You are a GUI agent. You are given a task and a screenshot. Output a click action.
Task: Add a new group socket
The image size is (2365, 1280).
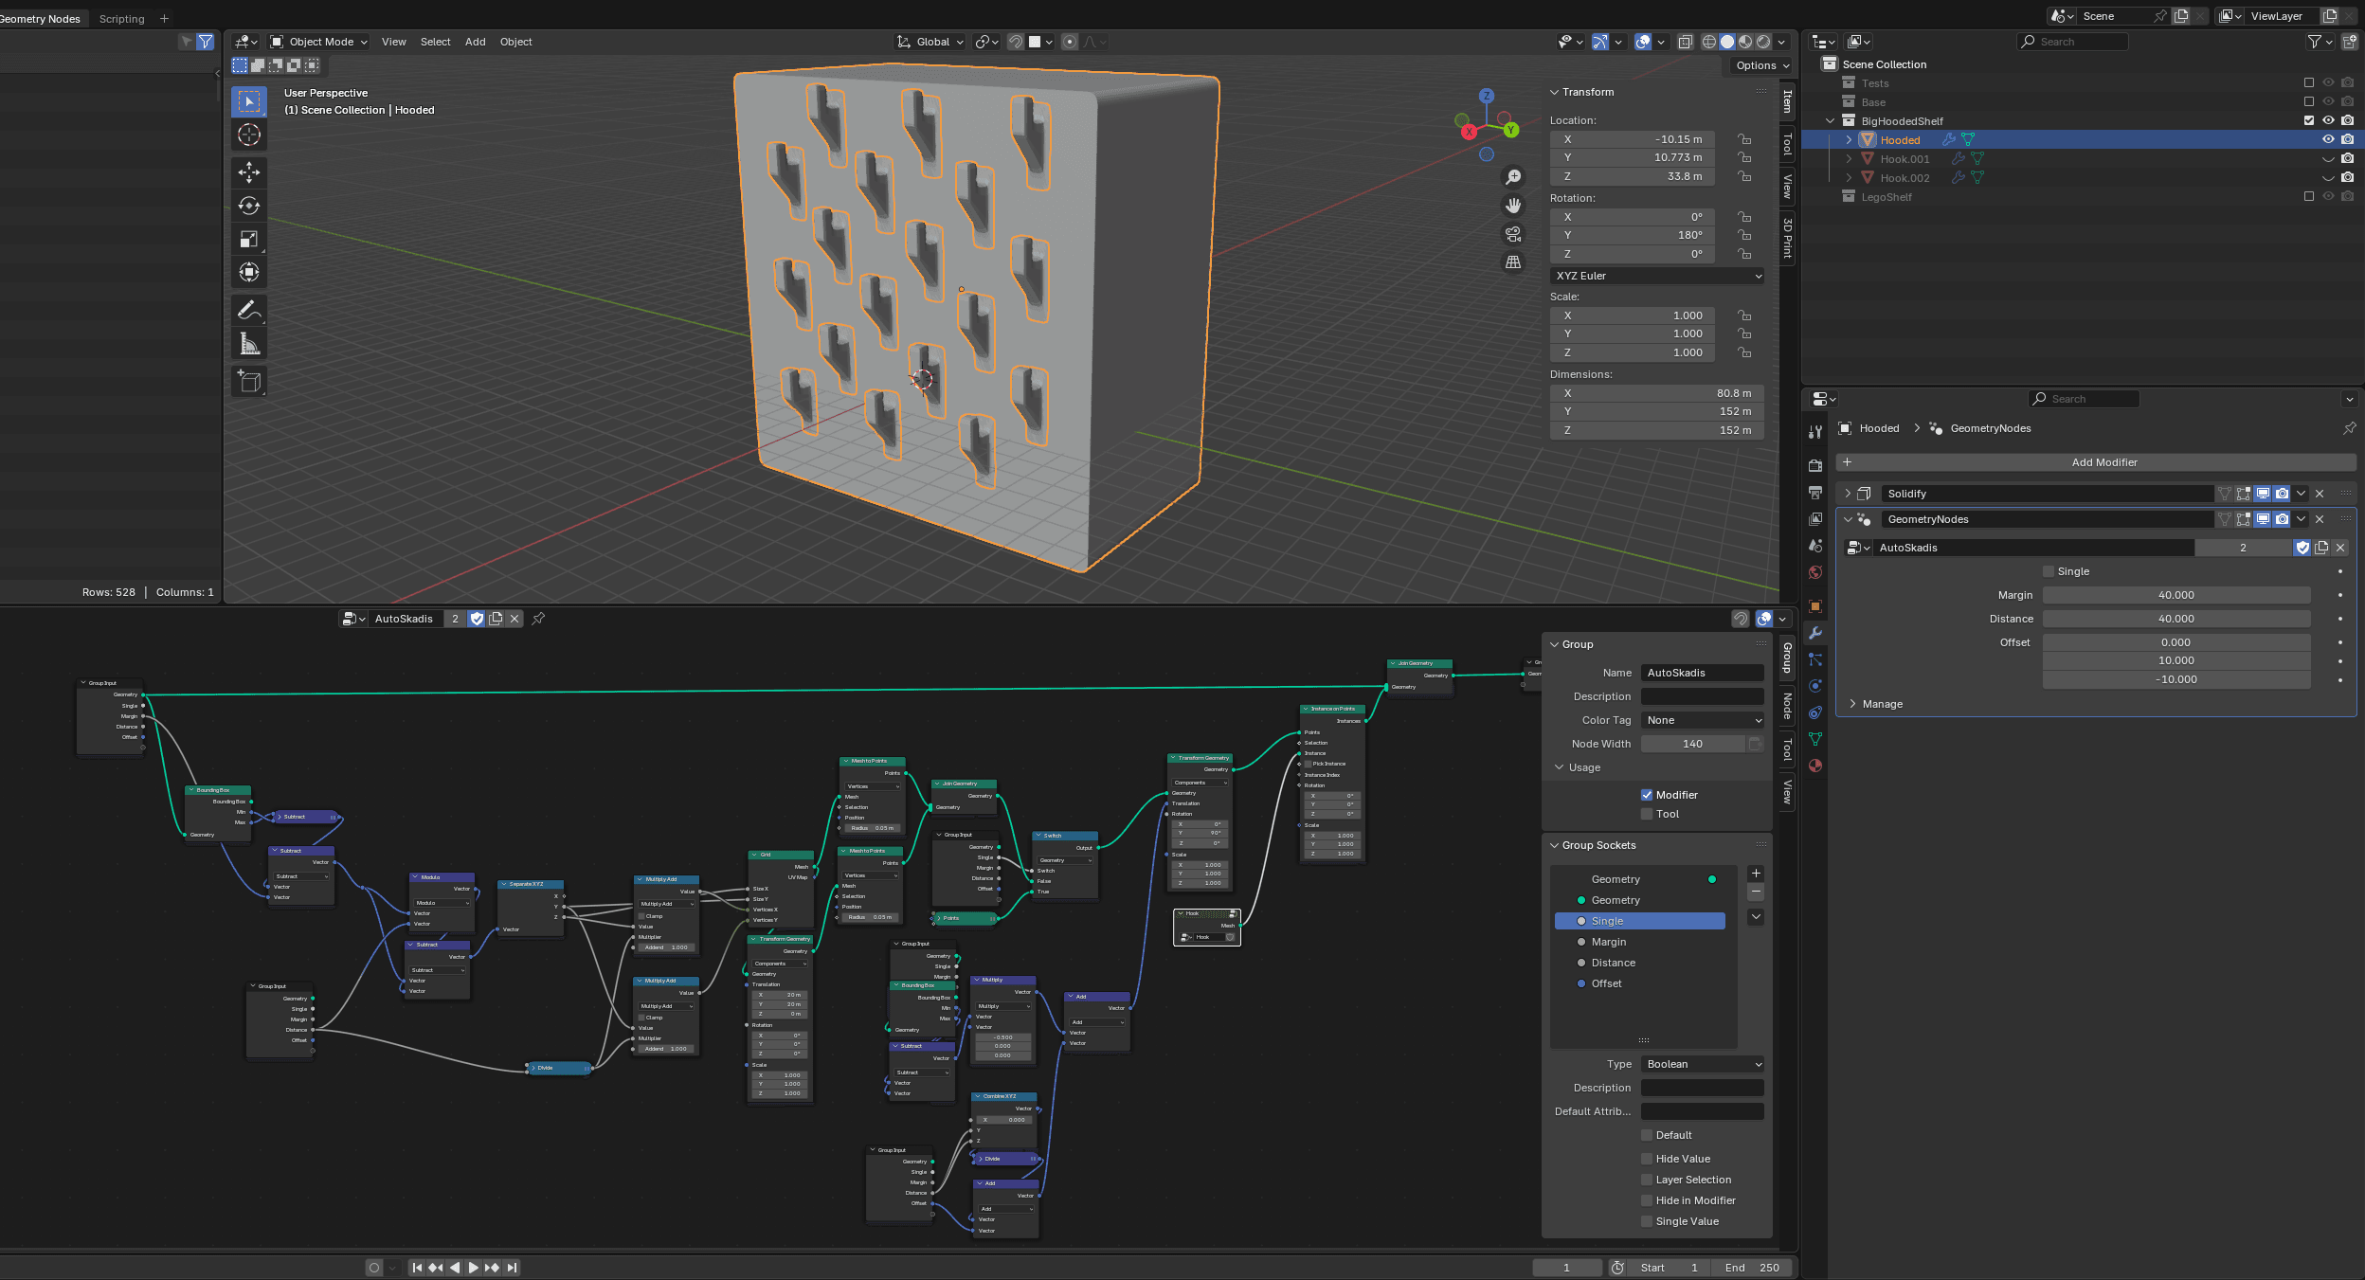[x=1756, y=874]
